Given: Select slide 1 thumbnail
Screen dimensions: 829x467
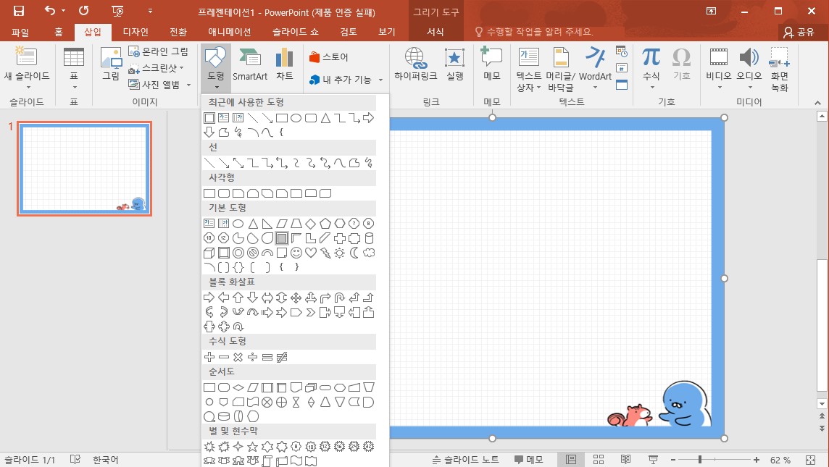Looking at the screenshot, I should coord(85,169).
